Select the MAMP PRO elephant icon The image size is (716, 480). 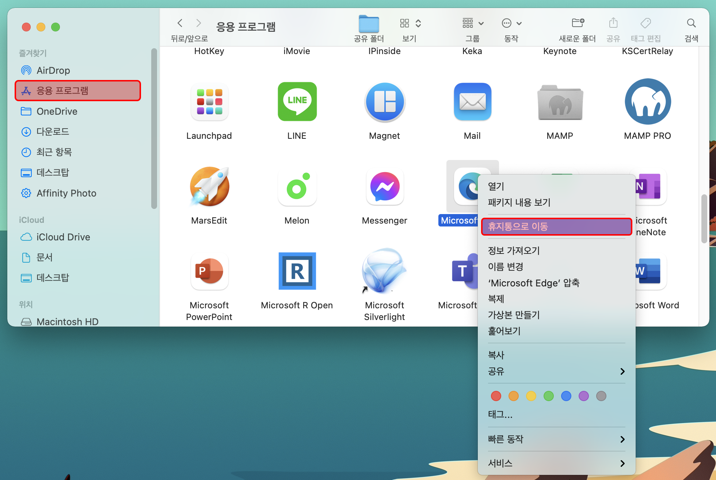coord(648,102)
